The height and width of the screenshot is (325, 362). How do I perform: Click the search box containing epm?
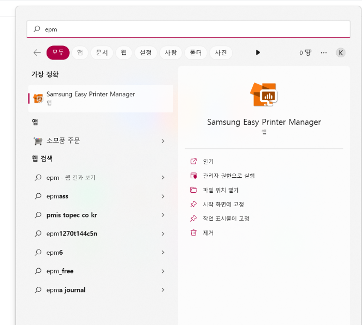[188, 29]
